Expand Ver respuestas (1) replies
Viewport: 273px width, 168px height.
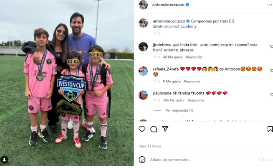pyautogui.click(x=179, y=110)
